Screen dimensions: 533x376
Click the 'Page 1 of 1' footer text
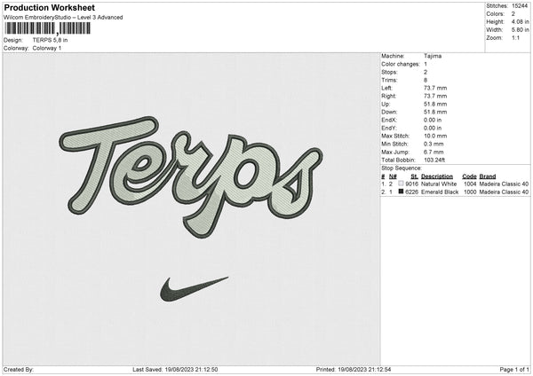tap(514, 370)
